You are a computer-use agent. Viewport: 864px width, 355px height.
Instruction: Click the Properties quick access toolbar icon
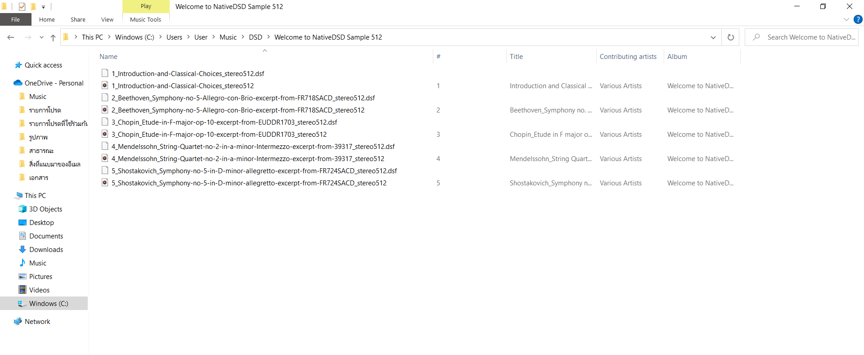22,6
